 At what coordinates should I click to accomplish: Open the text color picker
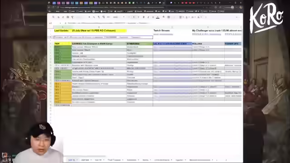point(158,17)
